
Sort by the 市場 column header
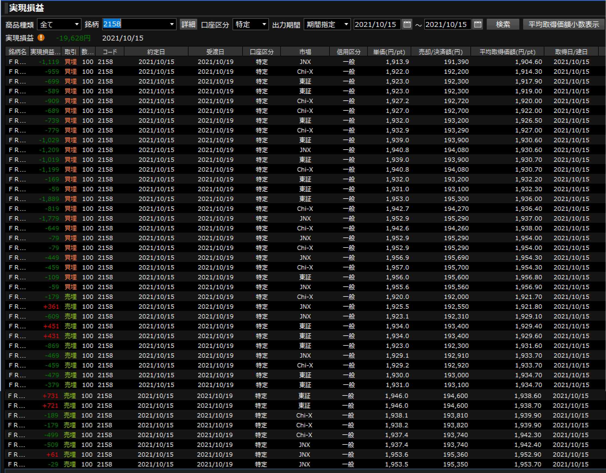click(x=305, y=52)
